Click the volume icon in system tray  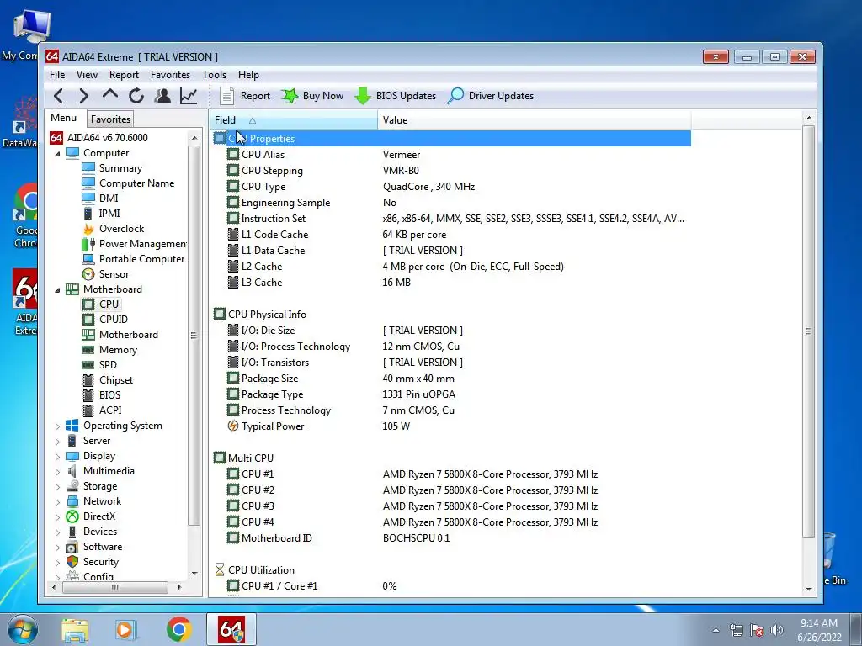pos(776,630)
